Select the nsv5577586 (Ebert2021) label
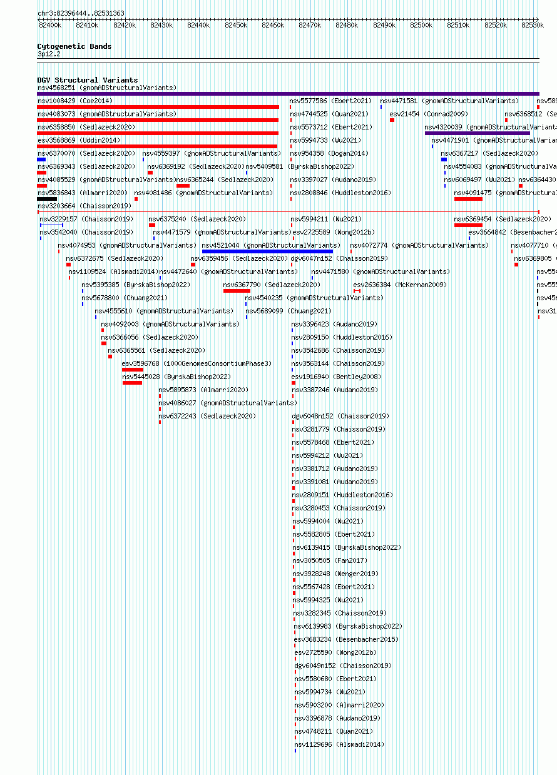Viewport: 557px width, 775px height. point(330,101)
